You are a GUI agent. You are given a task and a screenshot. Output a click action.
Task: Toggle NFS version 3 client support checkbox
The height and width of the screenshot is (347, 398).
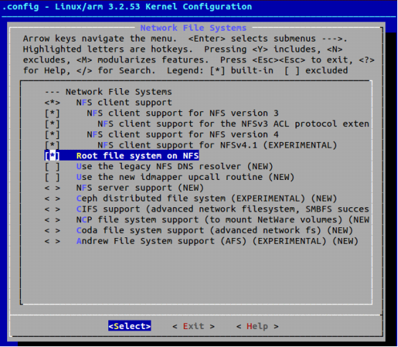[52, 113]
